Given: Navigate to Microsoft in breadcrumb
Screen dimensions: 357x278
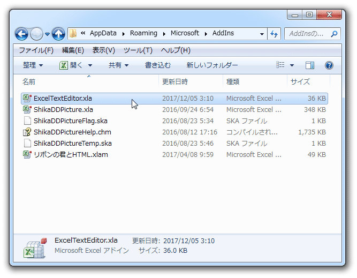Looking at the screenshot, I should coord(185,33).
